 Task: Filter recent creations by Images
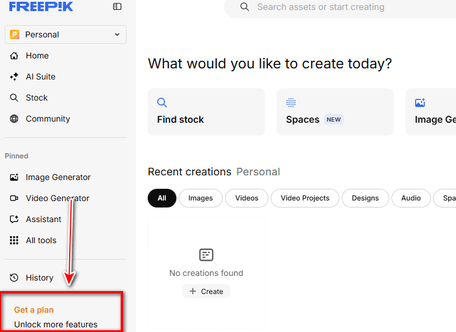[x=200, y=198]
